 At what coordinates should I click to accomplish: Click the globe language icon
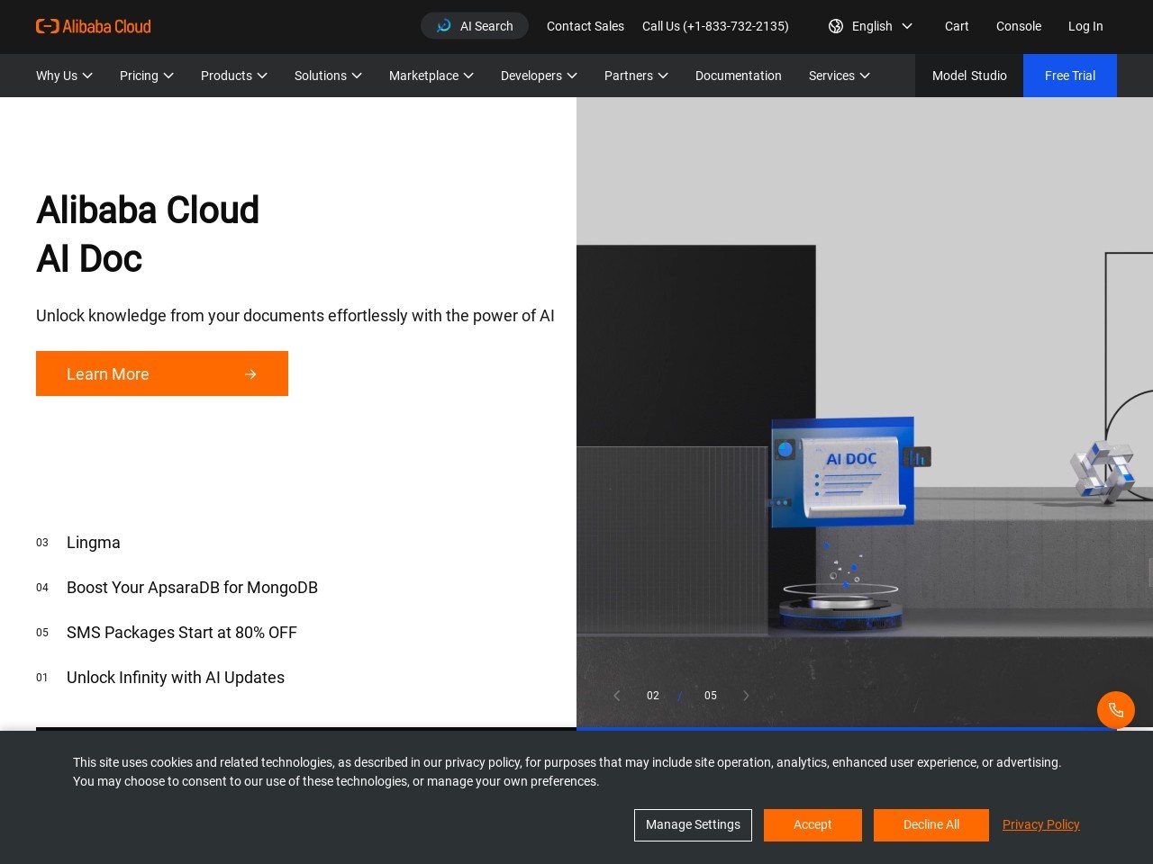point(836,26)
